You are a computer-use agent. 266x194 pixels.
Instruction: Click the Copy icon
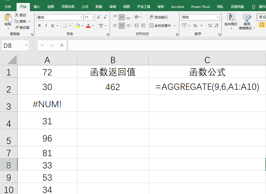(17, 21)
